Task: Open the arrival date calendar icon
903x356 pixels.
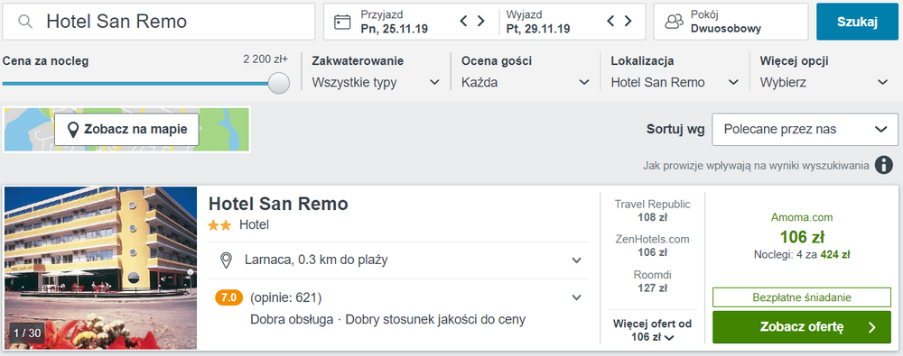Action: click(342, 22)
